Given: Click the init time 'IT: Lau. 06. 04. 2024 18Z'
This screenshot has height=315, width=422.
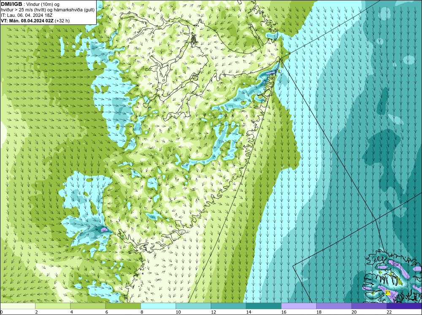Looking at the screenshot, I should [27, 15].
